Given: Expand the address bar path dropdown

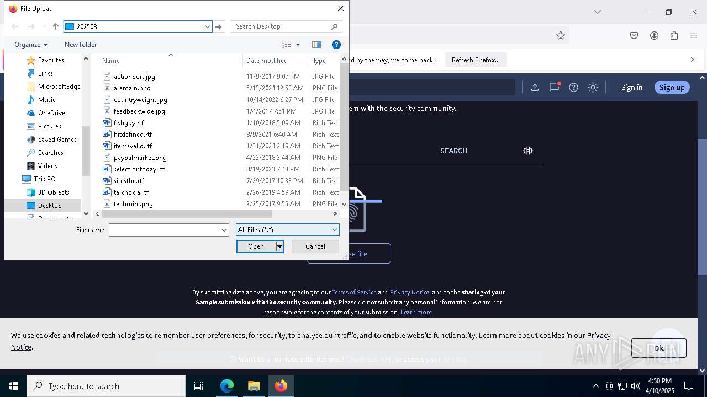Looking at the screenshot, I should coord(208,26).
